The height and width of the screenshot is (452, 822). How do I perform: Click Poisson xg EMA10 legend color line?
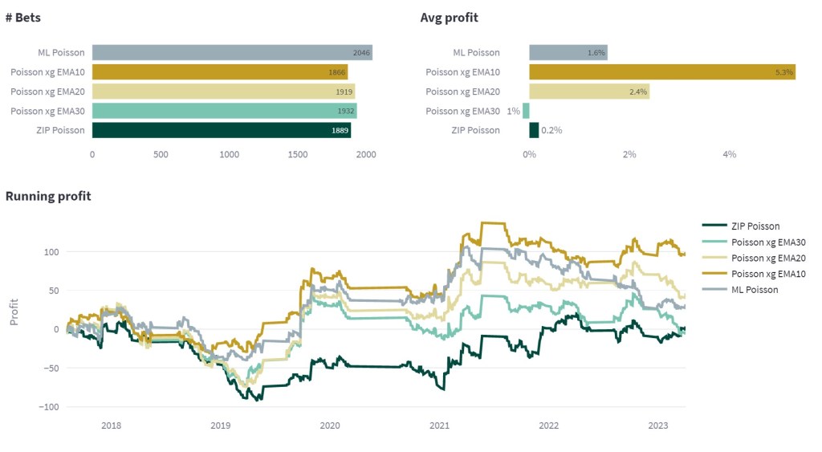713,274
